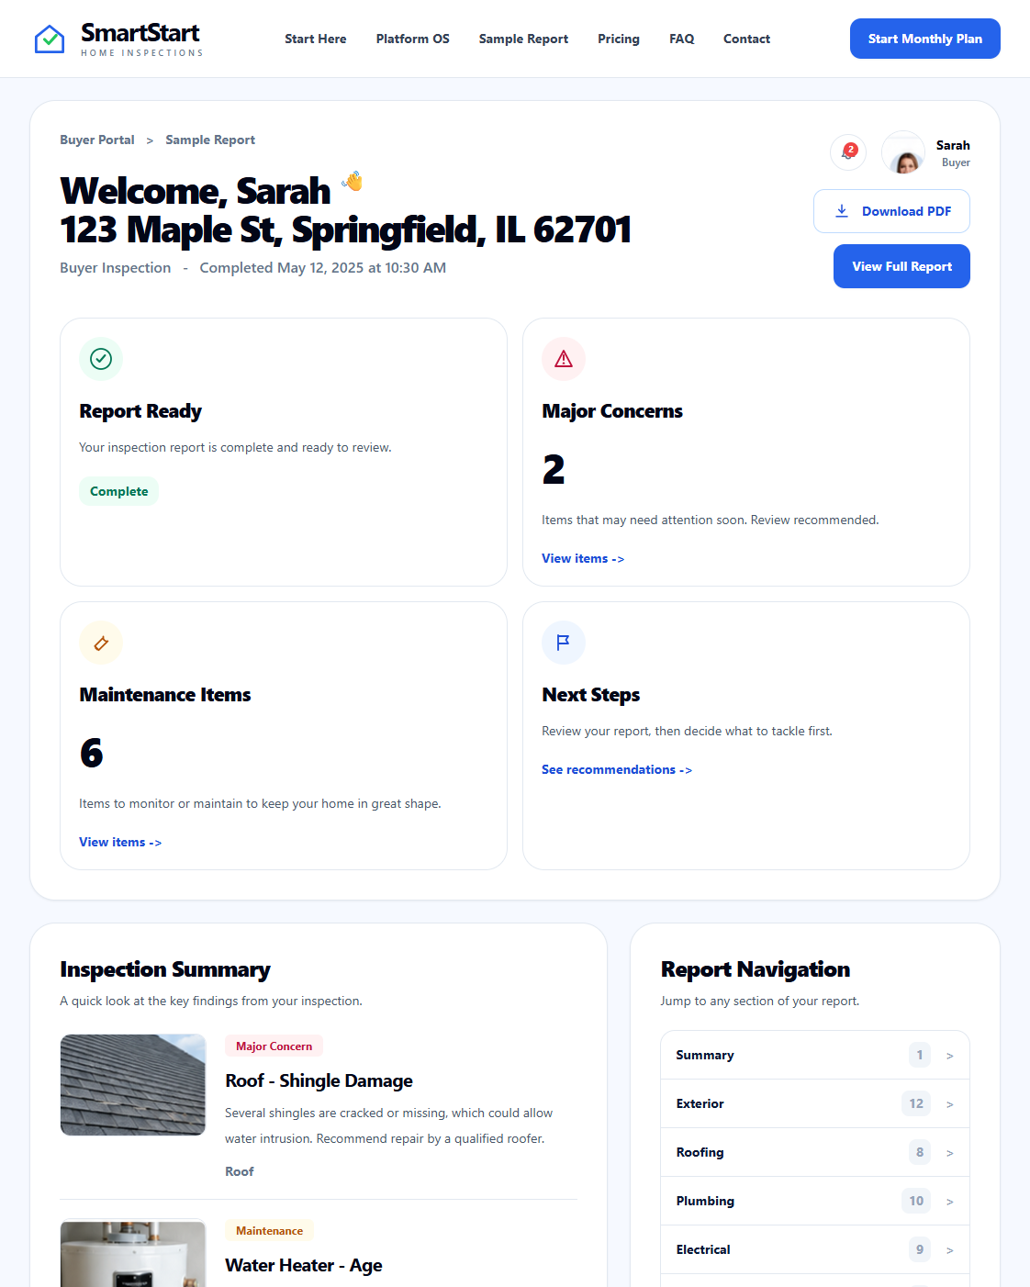Jump to the Plumbing report section
The height and width of the screenshot is (1287, 1030).
[x=815, y=1201]
